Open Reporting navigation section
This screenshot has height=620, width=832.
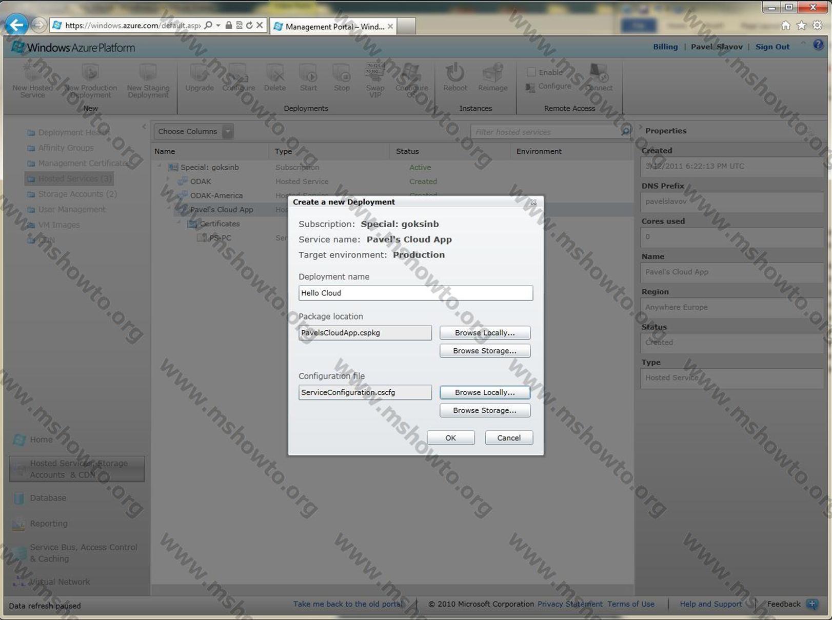point(41,524)
